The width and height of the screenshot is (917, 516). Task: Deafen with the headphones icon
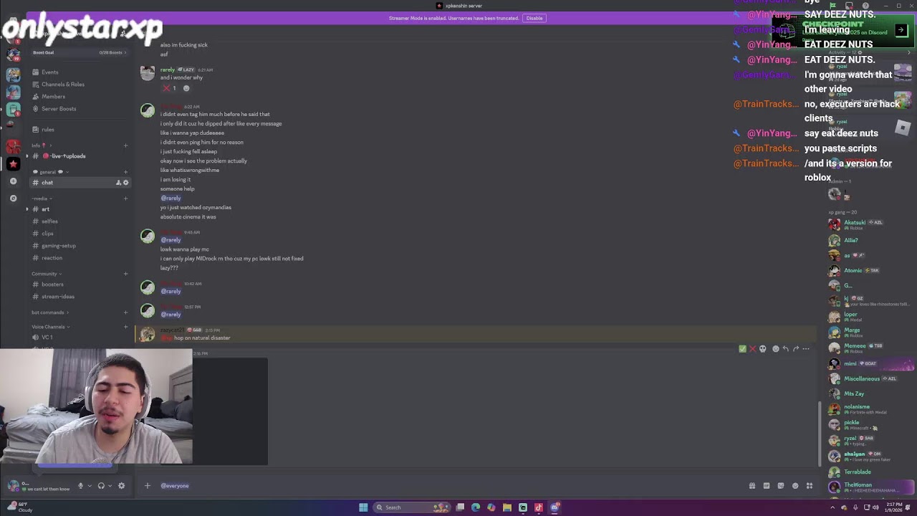click(x=101, y=486)
